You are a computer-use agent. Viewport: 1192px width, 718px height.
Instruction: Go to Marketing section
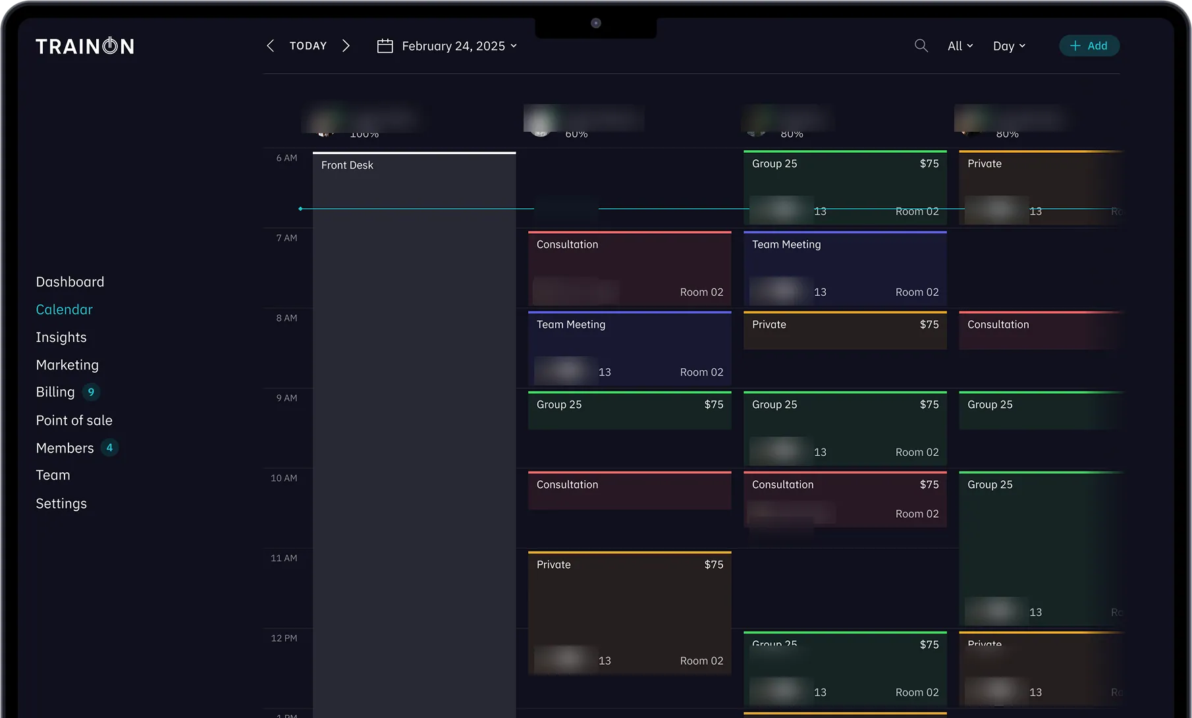pos(67,364)
